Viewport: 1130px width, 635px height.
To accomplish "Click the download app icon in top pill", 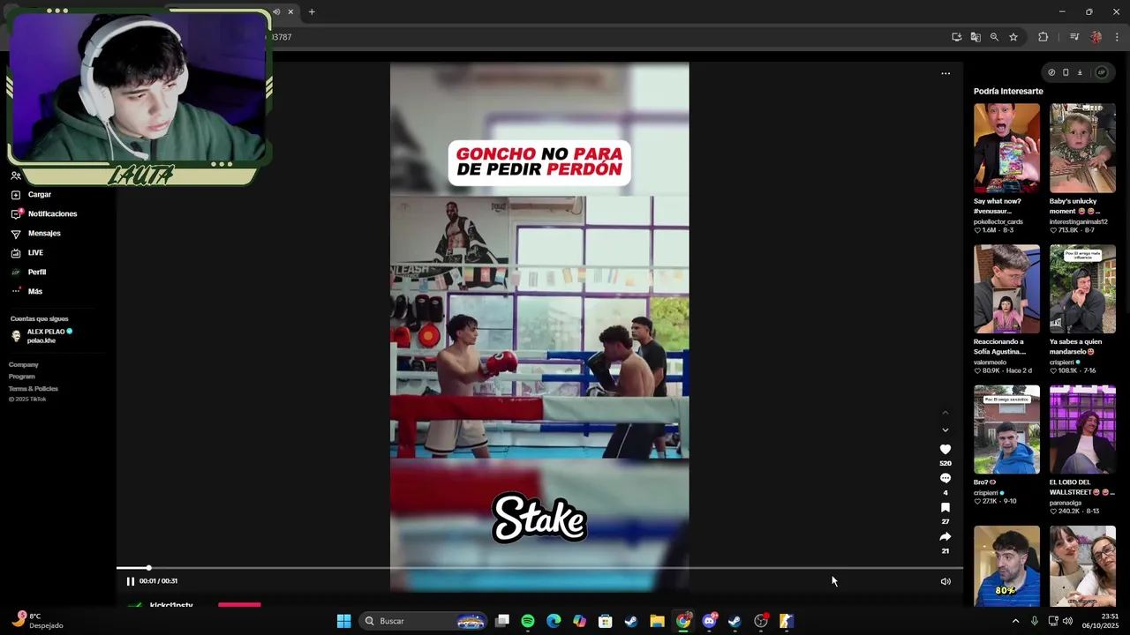I will [1080, 72].
